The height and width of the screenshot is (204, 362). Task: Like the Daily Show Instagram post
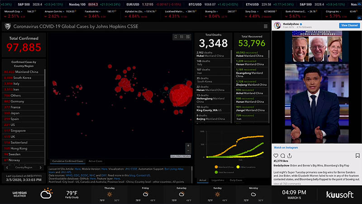276,155
